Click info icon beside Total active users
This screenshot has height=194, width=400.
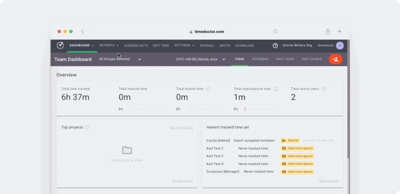coord(323,89)
